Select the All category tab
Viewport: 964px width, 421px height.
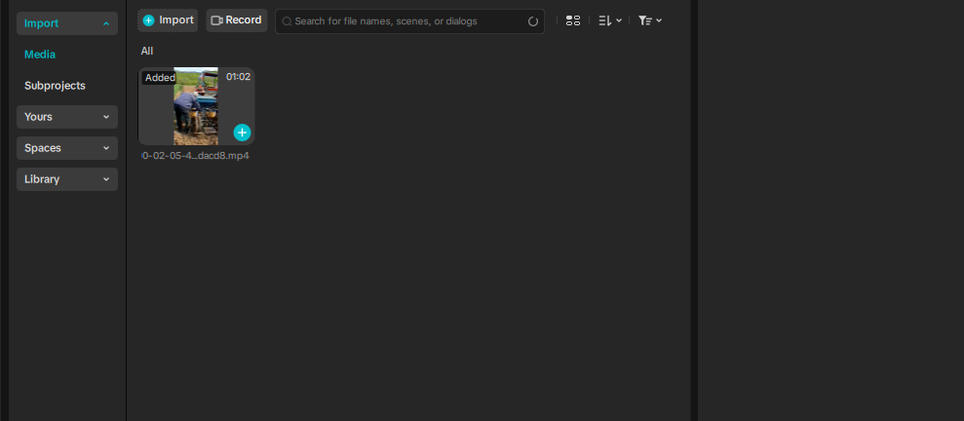tap(147, 51)
